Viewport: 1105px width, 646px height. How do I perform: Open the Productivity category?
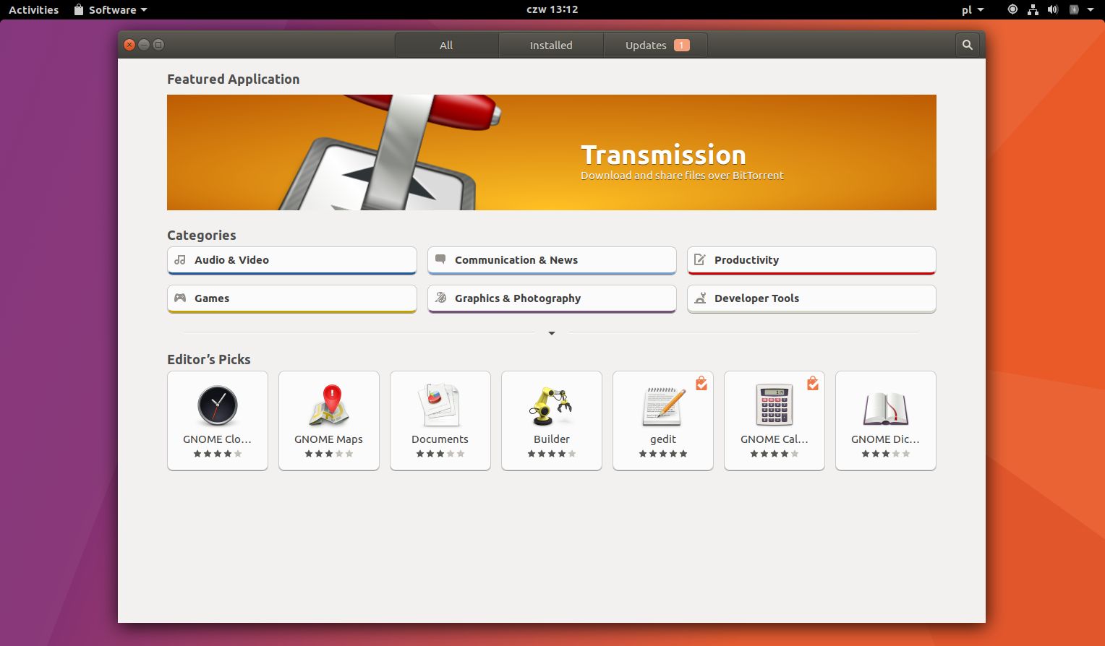click(x=811, y=260)
